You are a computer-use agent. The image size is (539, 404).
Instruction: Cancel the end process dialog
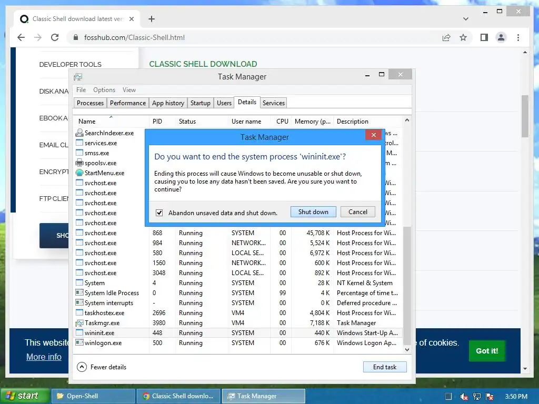358,211
